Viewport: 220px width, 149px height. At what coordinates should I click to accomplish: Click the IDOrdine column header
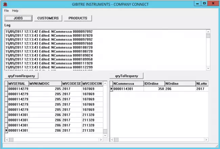(154, 83)
